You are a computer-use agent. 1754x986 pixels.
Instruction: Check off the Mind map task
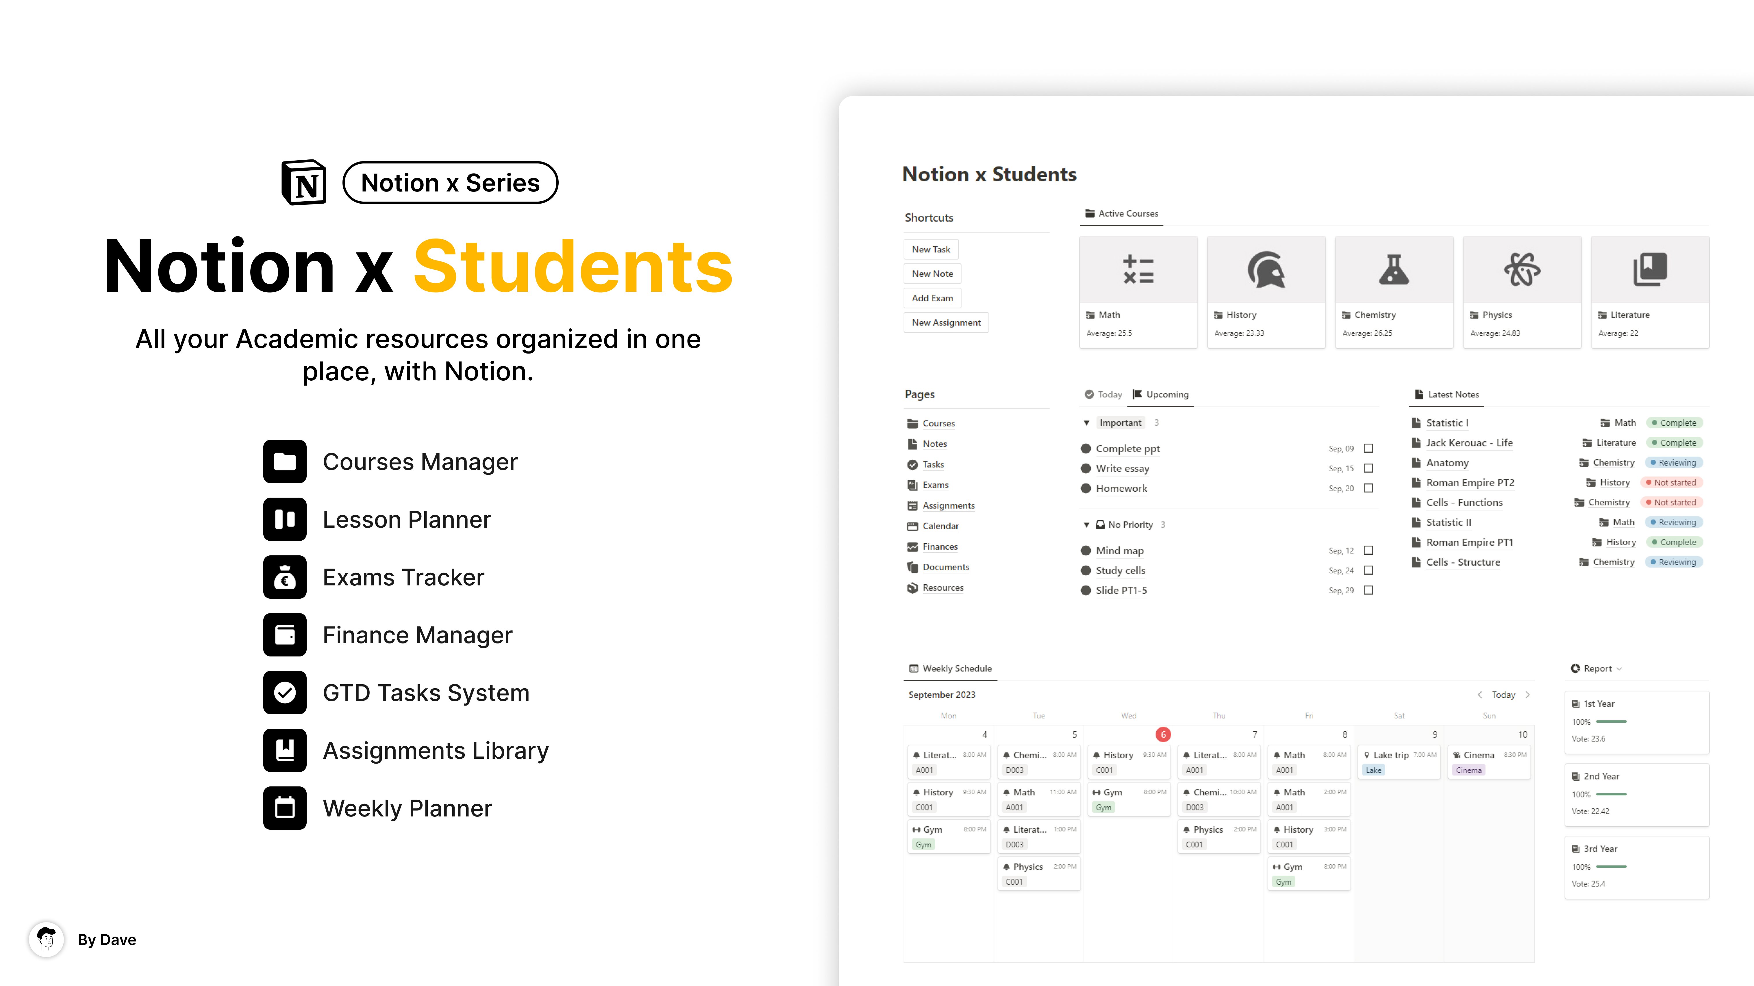pos(1369,550)
